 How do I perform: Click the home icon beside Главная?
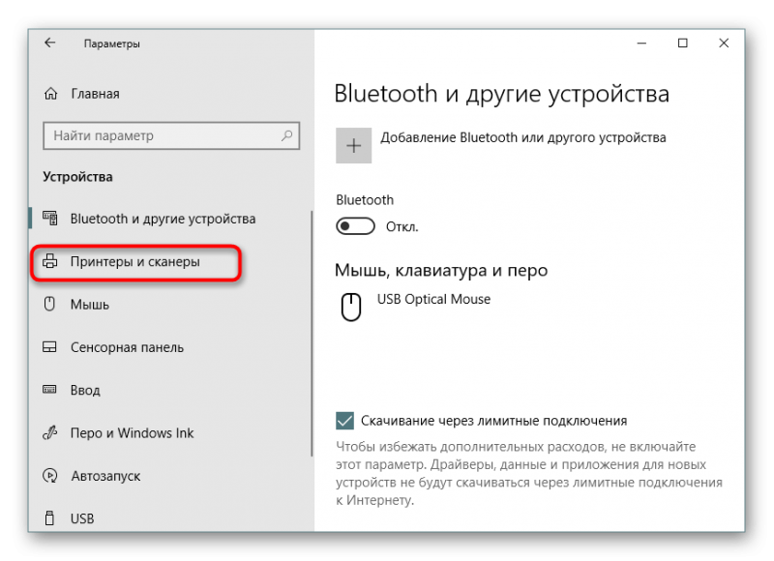pos(51,93)
